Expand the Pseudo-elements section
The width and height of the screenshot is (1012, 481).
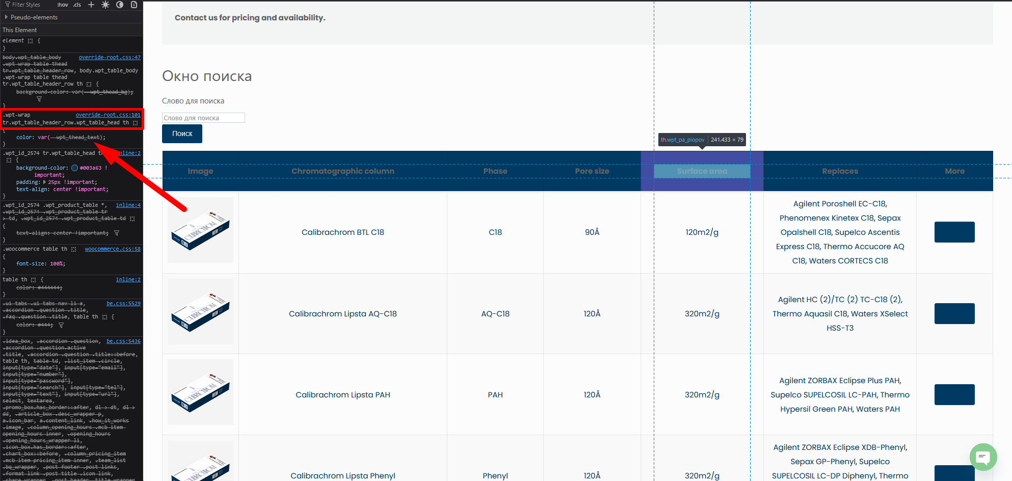pyautogui.click(x=7, y=17)
